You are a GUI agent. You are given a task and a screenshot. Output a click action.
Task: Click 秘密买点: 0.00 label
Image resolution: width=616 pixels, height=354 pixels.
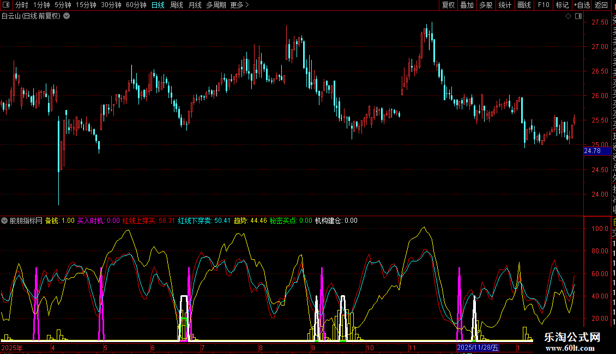coord(291,221)
